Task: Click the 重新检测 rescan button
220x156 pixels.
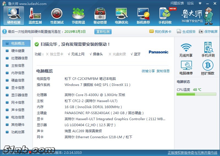Action: (103, 31)
